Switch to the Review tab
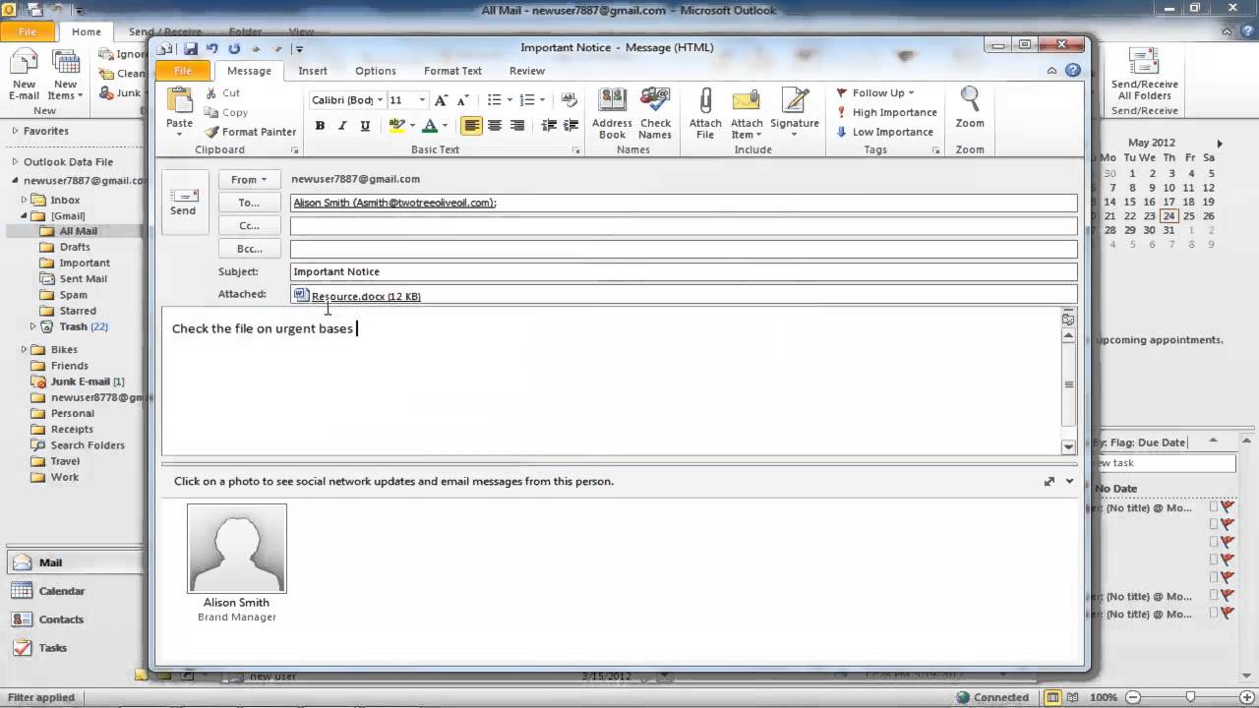Screen dimensions: 1259x708 point(527,71)
